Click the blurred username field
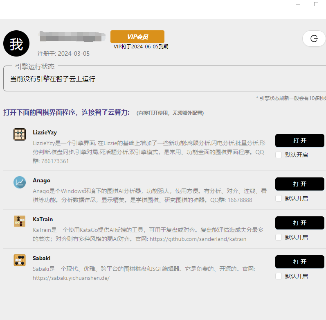The height and width of the screenshot is (320, 326). (72, 36)
